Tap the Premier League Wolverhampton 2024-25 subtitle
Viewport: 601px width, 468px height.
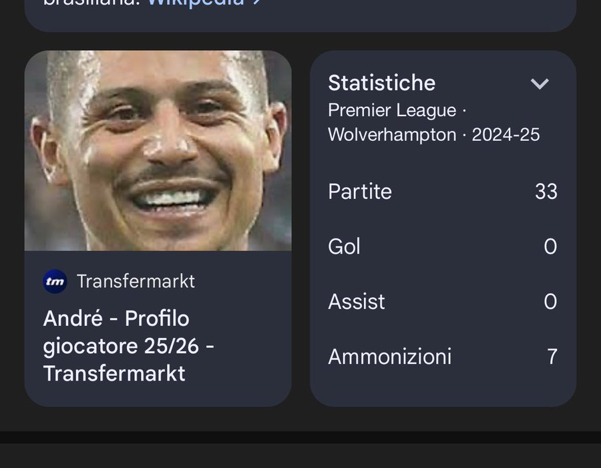[434, 123]
